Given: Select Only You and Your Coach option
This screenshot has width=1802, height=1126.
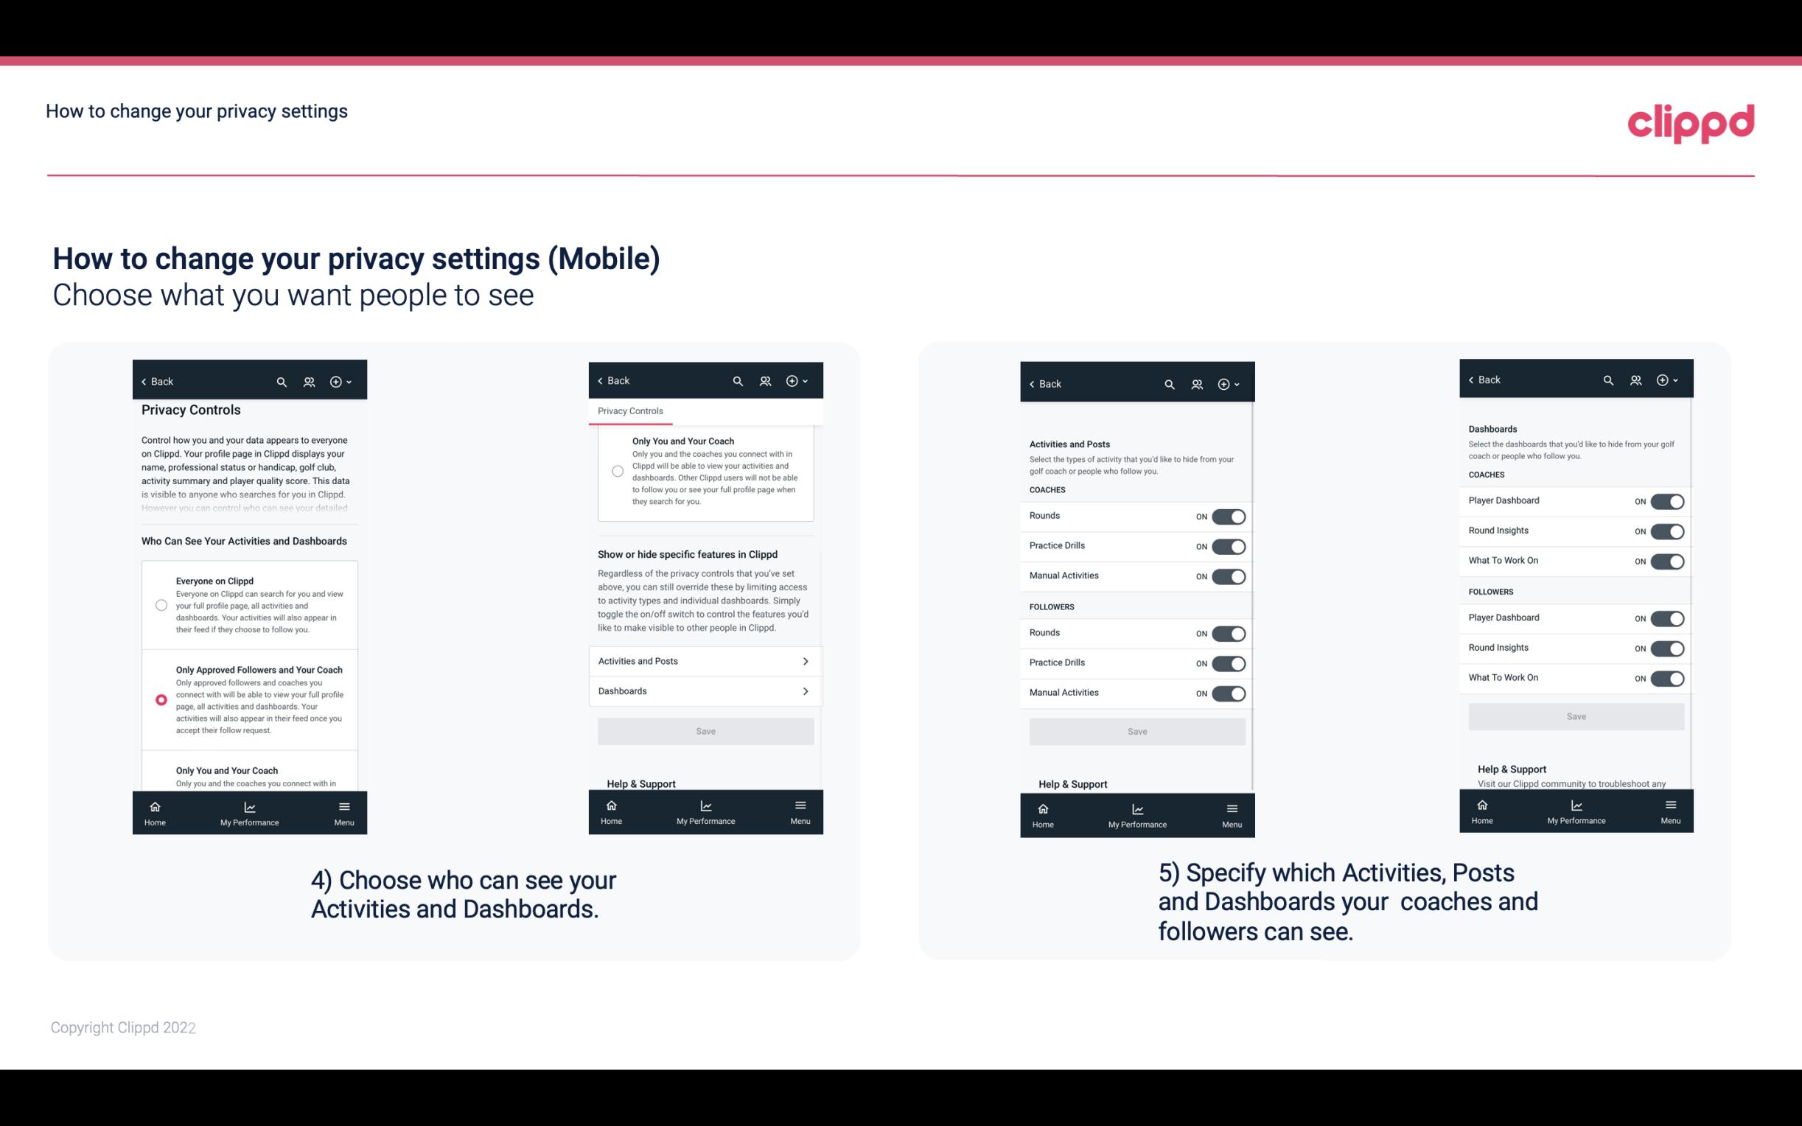Looking at the screenshot, I should click(x=160, y=776).
